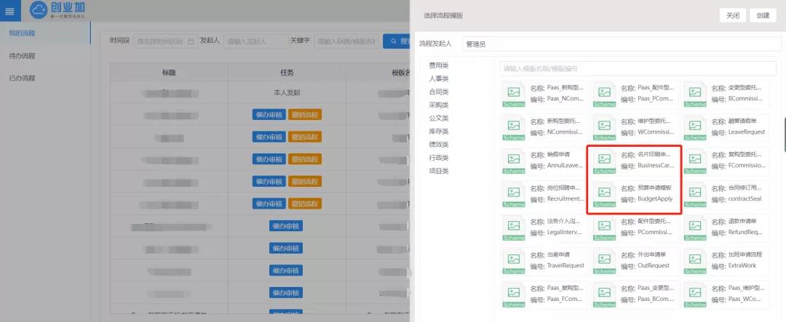Open the 合同类 category
The image size is (786, 322).
(439, 92)
